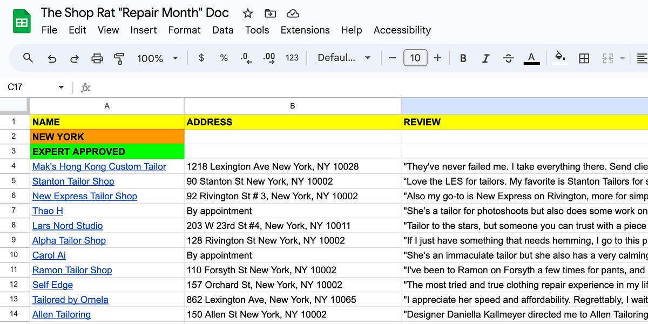Image resolution: width=648 pixels, height=324 pixels.
Task: Open the Google Sheets home icon
Action: (x=22, y=22)
